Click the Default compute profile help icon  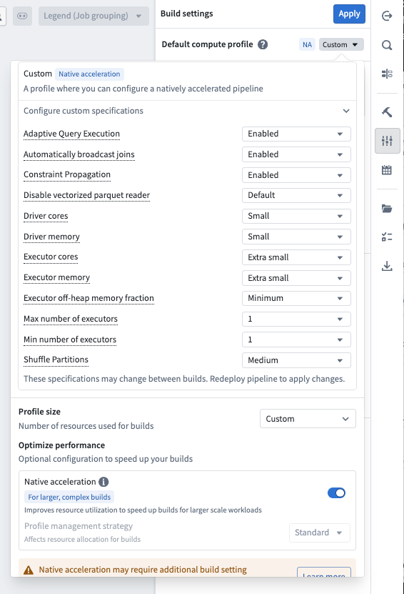(263, 44)
